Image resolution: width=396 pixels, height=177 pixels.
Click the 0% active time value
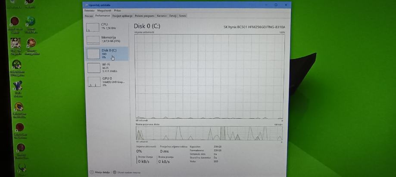point(139,151)
